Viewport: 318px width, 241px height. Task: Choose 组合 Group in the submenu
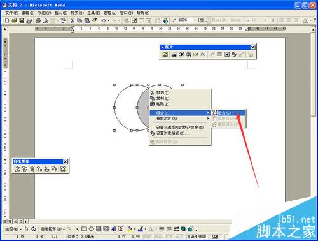(228, 113)
